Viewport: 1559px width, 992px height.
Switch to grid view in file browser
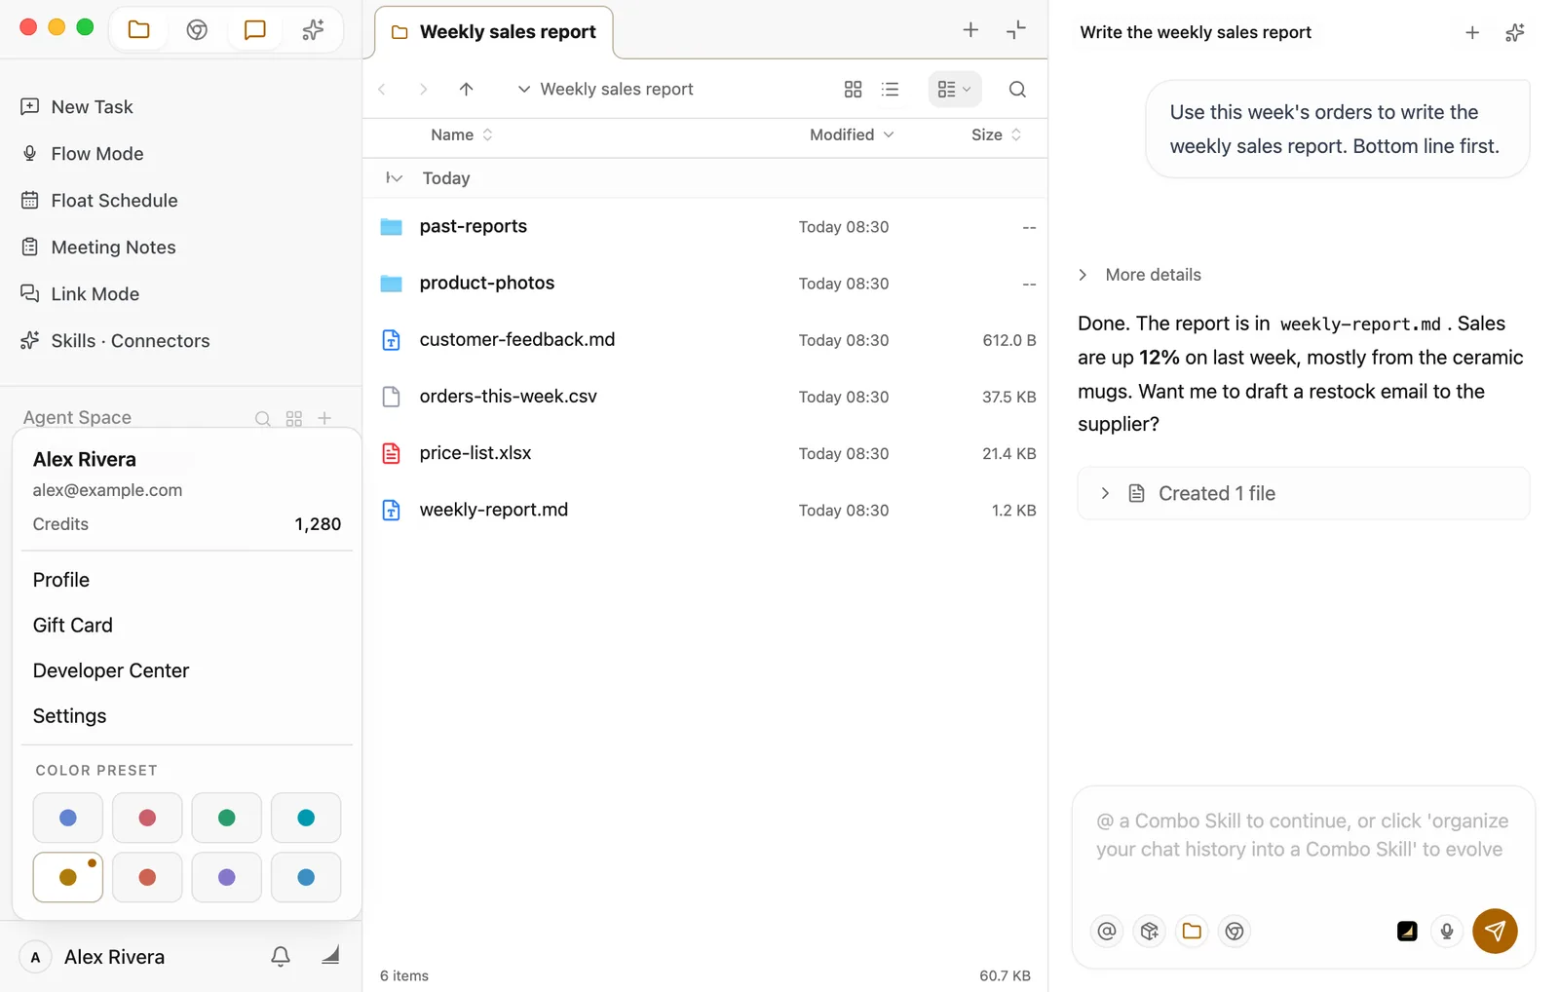click(x=853, y=90)
